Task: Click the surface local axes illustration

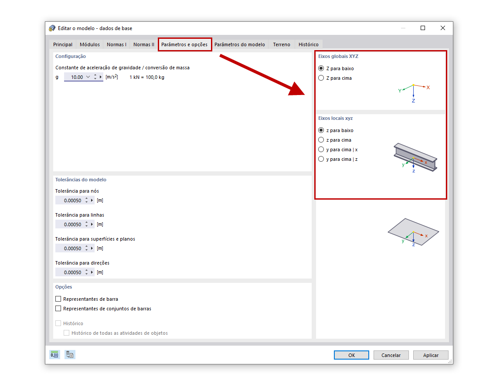Action: coord(413,232)
